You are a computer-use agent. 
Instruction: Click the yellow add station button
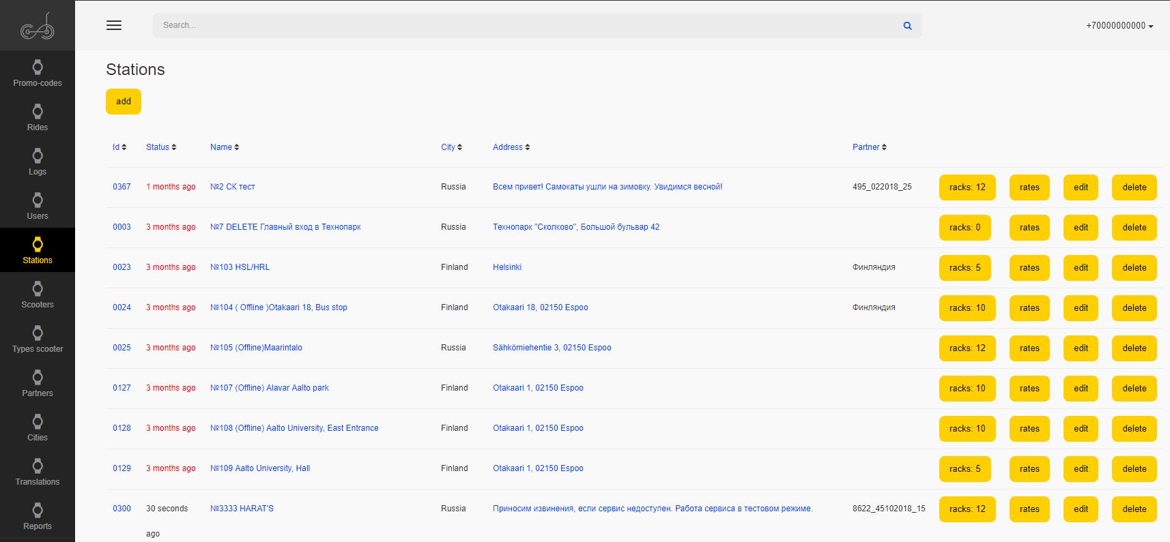coord(124,102)
